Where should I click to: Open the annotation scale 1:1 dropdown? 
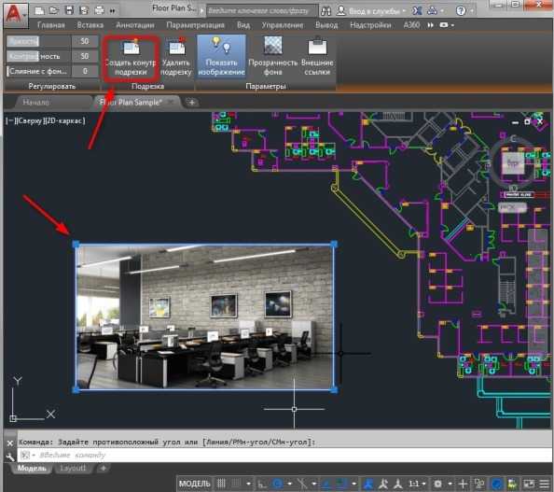coord(417,484)
